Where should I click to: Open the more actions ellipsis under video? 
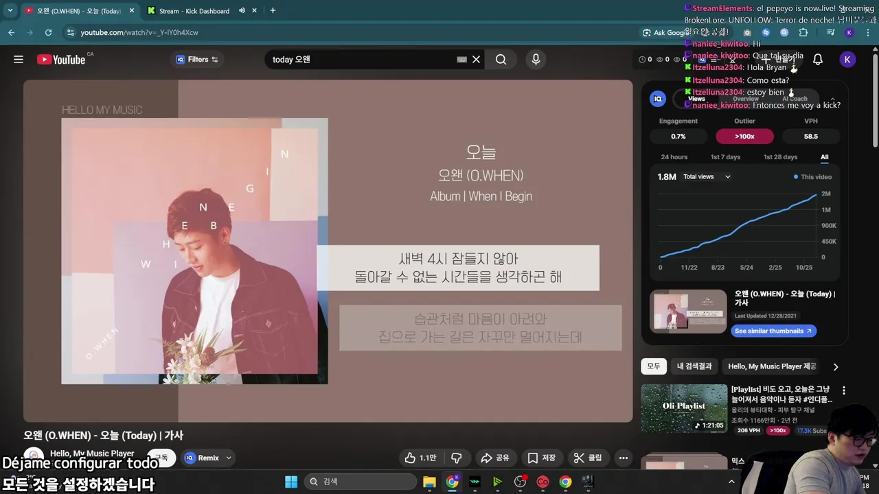(623, 458)
